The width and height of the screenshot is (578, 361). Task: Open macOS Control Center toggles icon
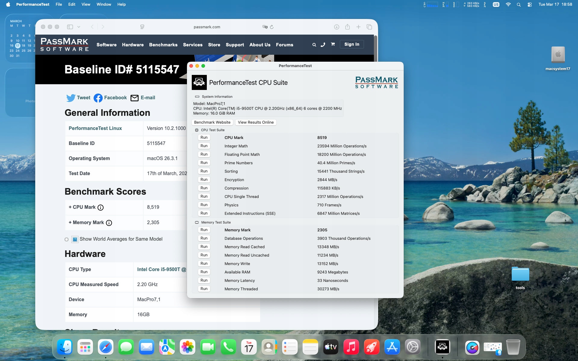click(x=530, y=5)
